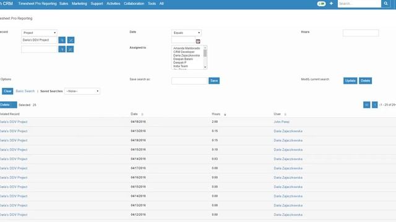This screenshot has width=396, height=222.
Task: Sort by the User column header
Action: pos(277,114)
